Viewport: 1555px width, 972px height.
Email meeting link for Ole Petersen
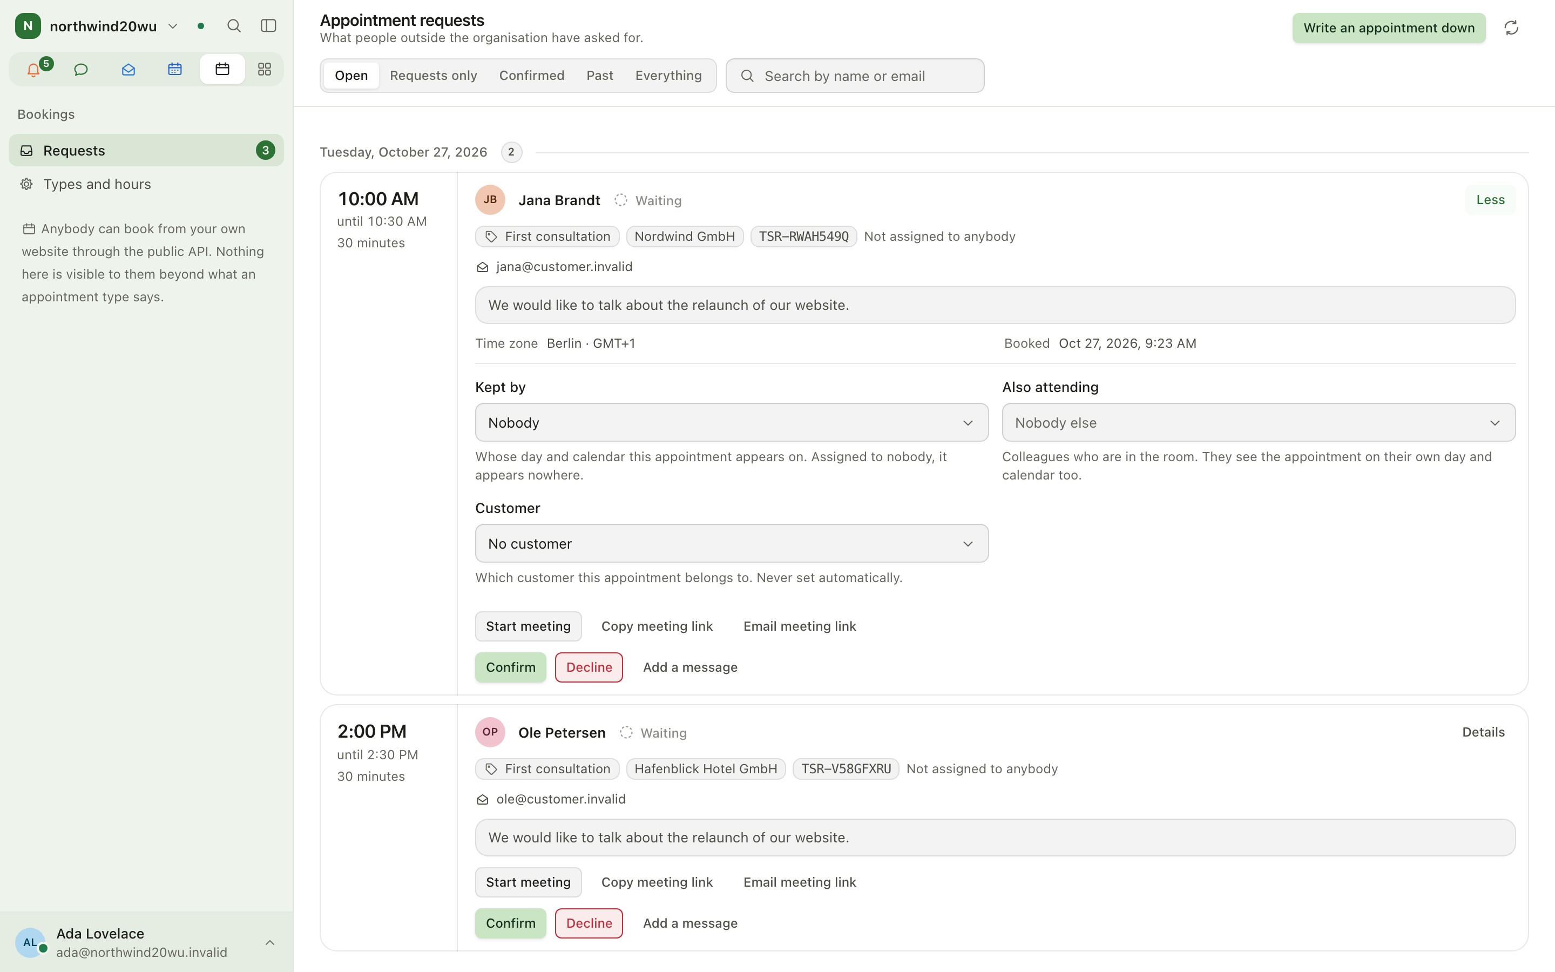799,882
